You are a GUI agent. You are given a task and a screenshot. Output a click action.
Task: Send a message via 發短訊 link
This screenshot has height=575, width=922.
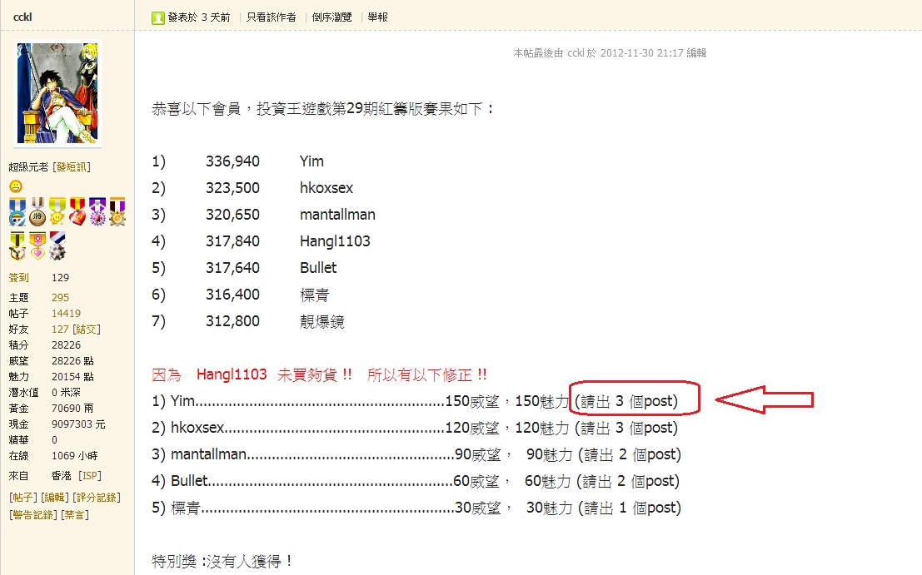72,167
